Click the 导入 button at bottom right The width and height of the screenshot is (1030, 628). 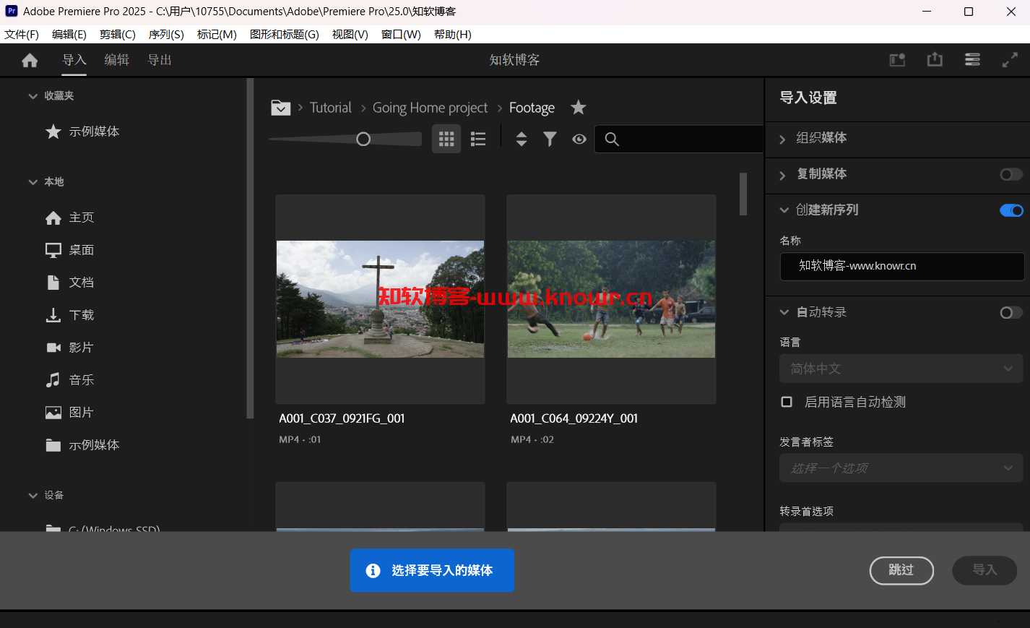(984, 570)
